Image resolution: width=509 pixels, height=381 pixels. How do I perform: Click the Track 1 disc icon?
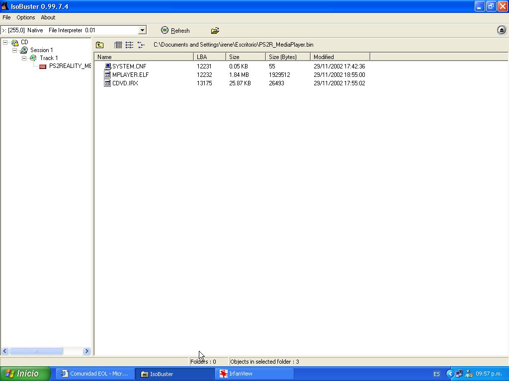pos(33,58)
